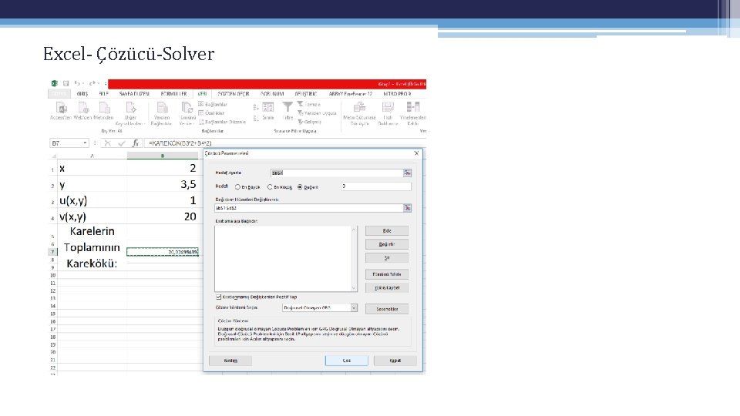Open the Tümünü Yenile dropdown
740x416 pixels.
(187, 114)
